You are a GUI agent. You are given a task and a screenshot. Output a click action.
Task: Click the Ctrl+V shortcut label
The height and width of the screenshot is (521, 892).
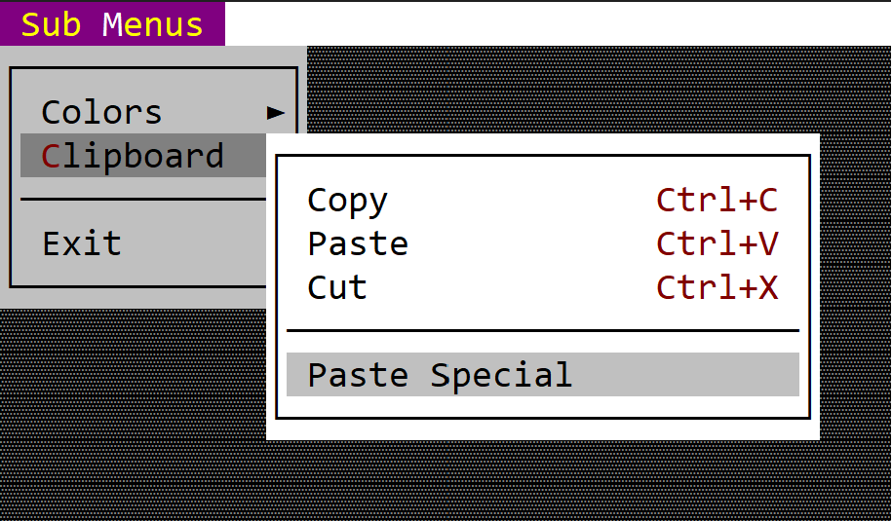click(717, 243)
